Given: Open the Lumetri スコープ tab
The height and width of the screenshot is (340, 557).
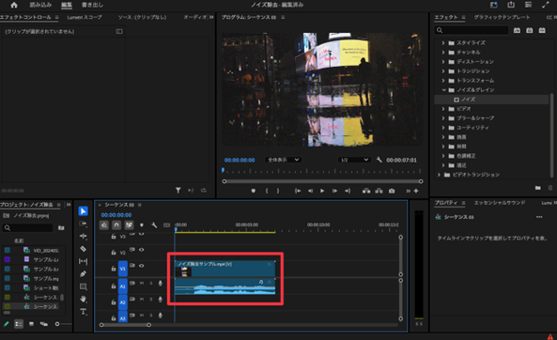Looking at the screenshot, I should coord(85,17).
